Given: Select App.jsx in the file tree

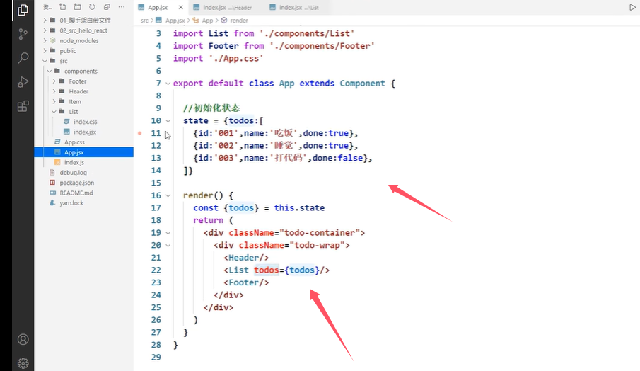Looking at the screenshot, I should tap(83, 152).
